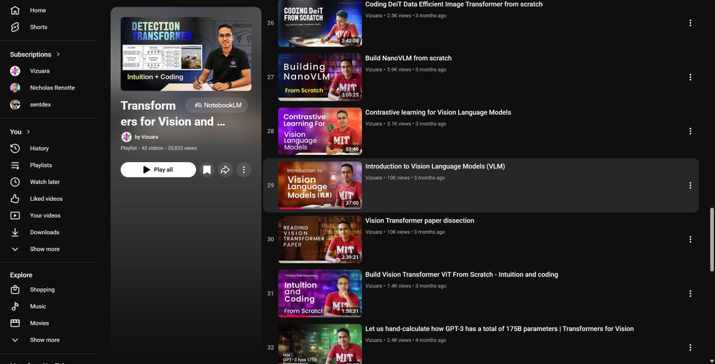
Task: Open options for Vision Transformer paper dissection
Action: pyautogui.click(x=690, y=239)
